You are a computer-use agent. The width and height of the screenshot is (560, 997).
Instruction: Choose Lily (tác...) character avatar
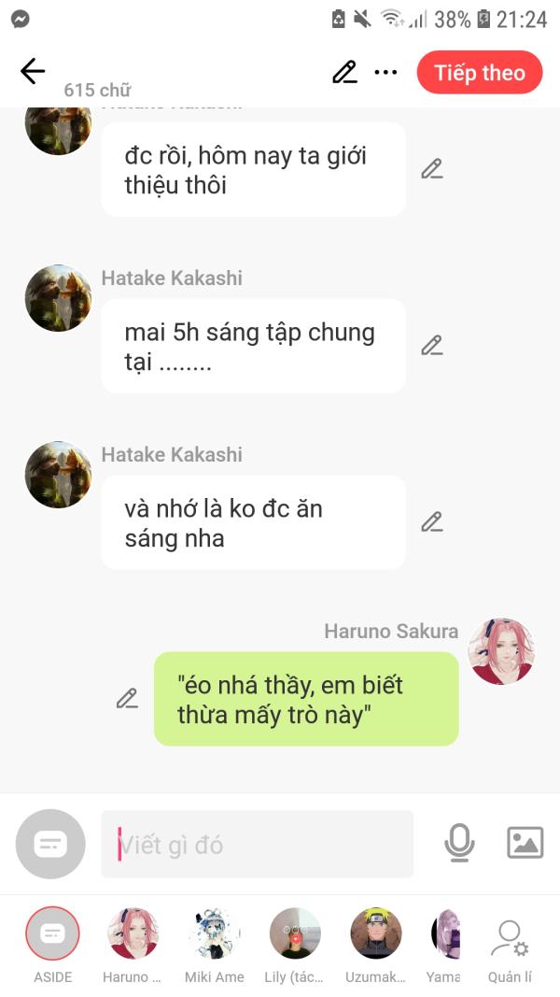295,945
